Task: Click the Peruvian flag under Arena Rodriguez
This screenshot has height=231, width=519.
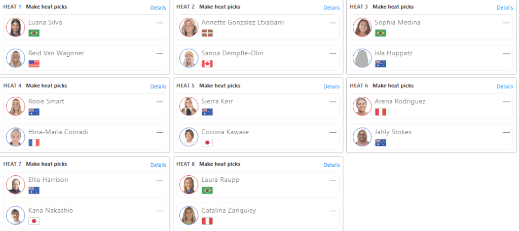Action: 380,112
